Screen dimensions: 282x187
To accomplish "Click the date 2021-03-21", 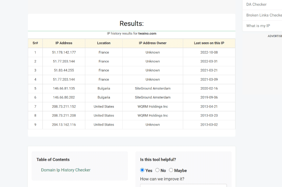I will (x=209, y=70).
